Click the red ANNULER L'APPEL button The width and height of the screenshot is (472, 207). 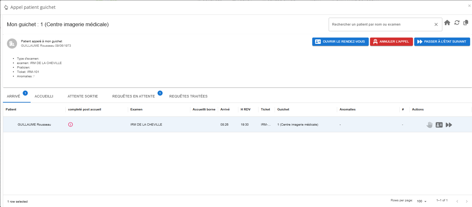pos(391,41)
